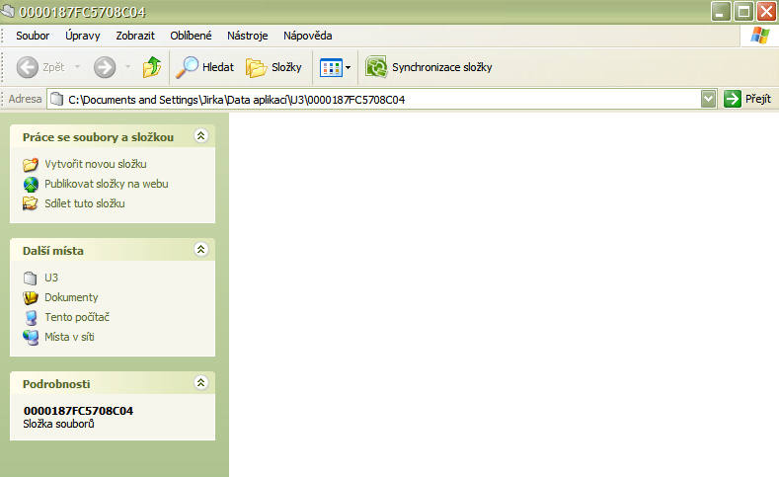Toggle the Složky folders pane

click(273, 67)
